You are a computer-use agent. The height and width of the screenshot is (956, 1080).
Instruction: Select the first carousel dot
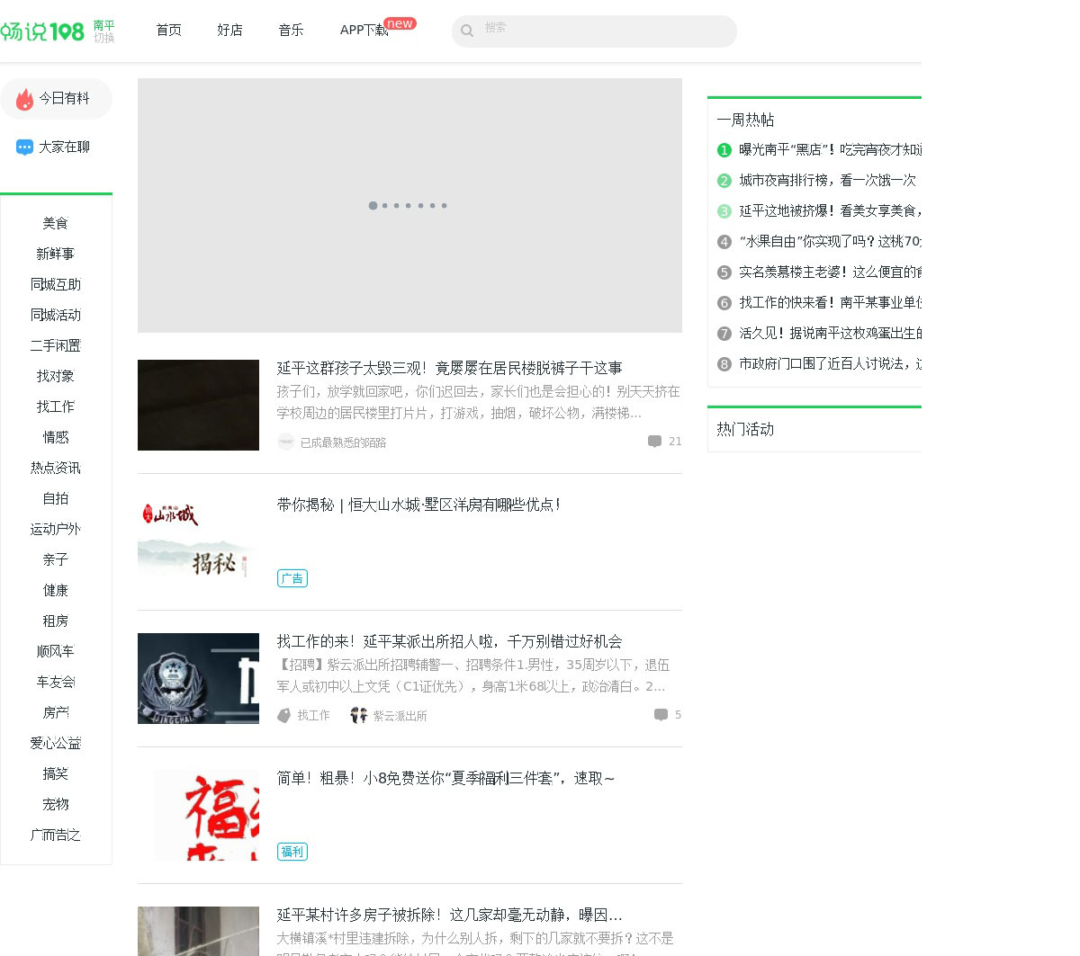[373, 206]
